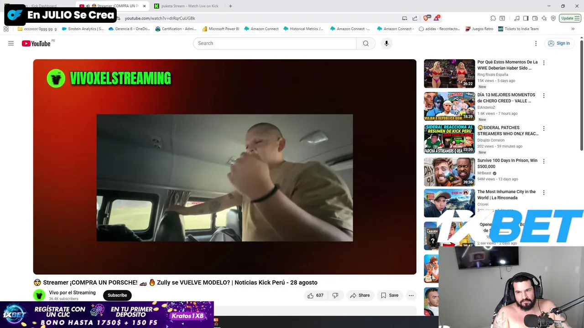The image size is (584, 328).
Task: Focus the YouTube Search field
Action: 275,43
